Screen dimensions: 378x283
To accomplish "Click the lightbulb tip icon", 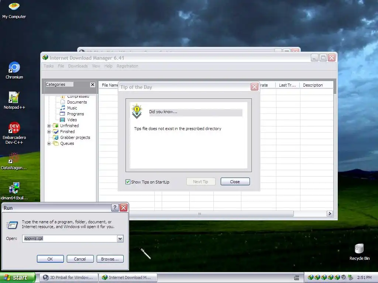I will coord(137,111).
